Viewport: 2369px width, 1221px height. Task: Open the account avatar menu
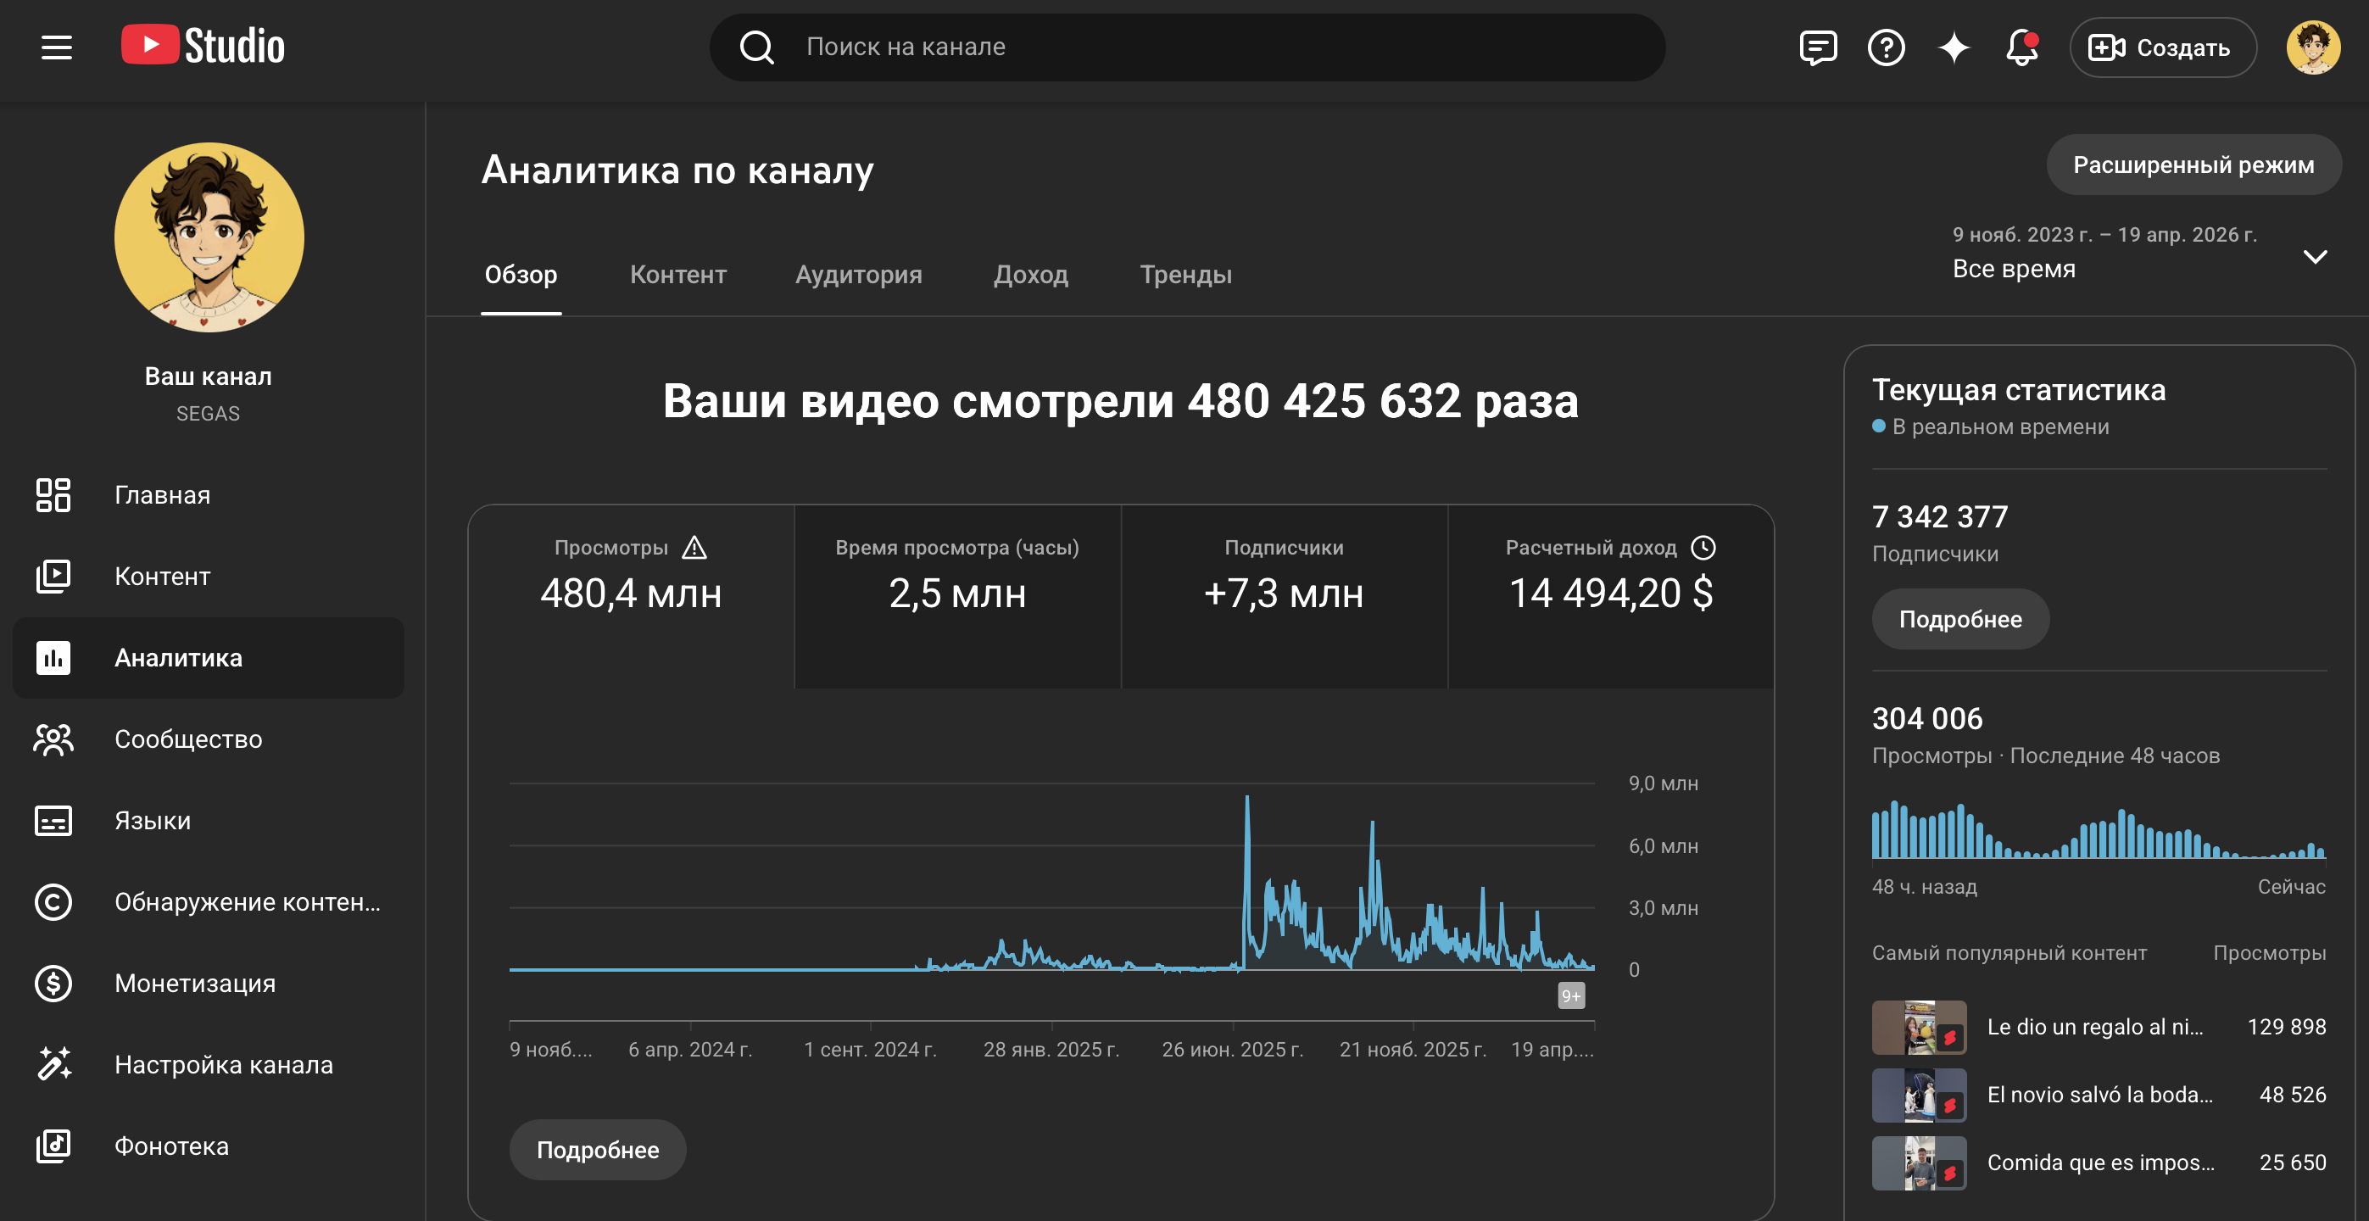tap(2313, 47)
